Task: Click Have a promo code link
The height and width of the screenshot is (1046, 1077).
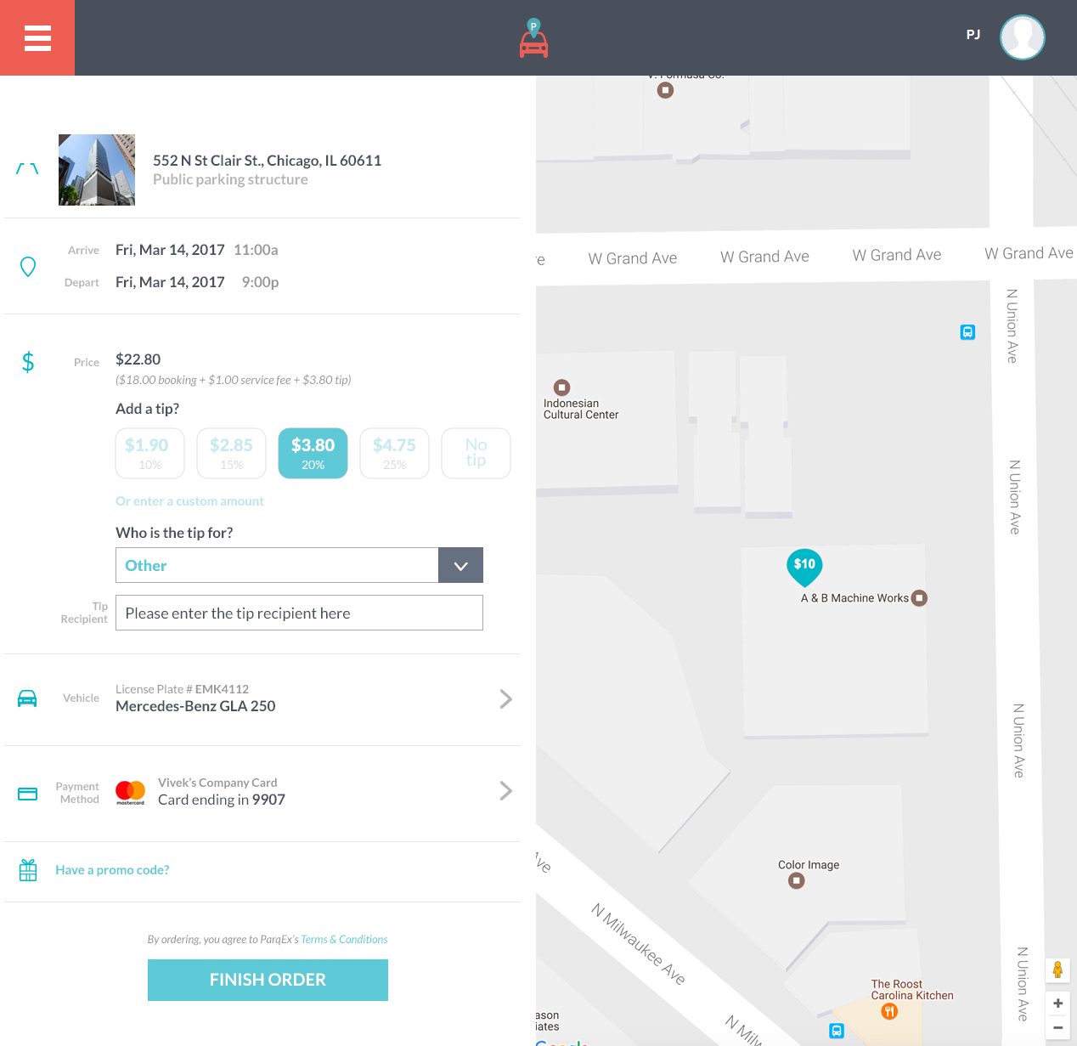Action: point(112,870)
